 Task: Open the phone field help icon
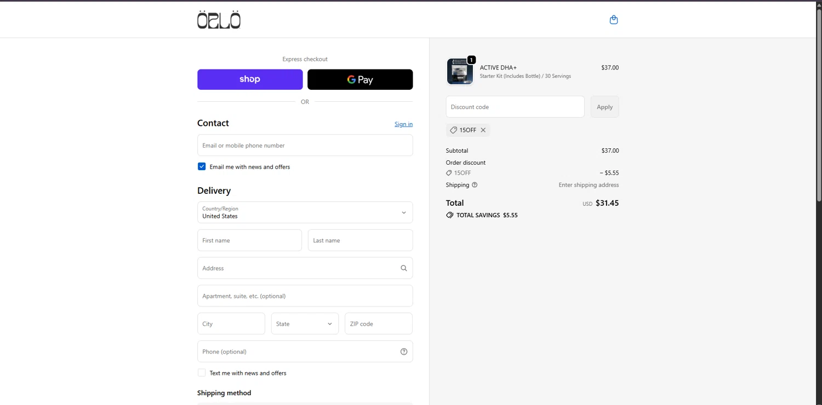point(404,351)
